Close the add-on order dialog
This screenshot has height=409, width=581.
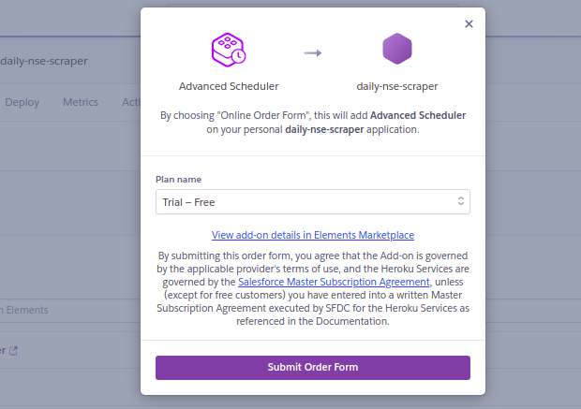(x=469, y=24)
